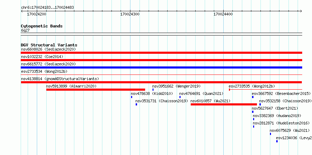Click ruler position 170024300
312x155 pixels.
(130, 14)
